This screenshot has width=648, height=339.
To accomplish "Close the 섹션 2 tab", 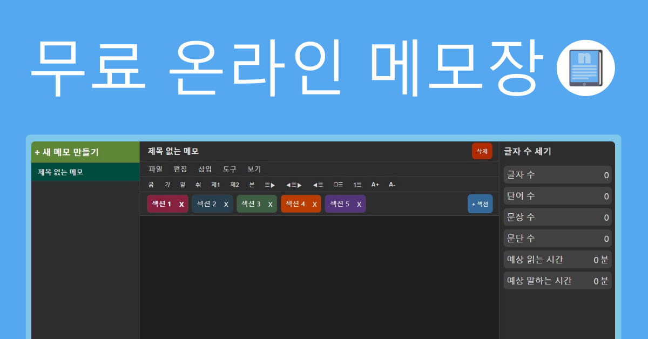I will tap(226, 204).
